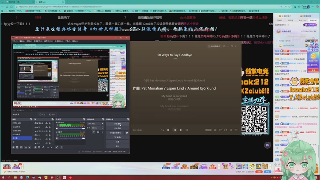The image size is (320, 180).
Task: Move selected source up in Sources toolbar
Action: pos(48,147)
